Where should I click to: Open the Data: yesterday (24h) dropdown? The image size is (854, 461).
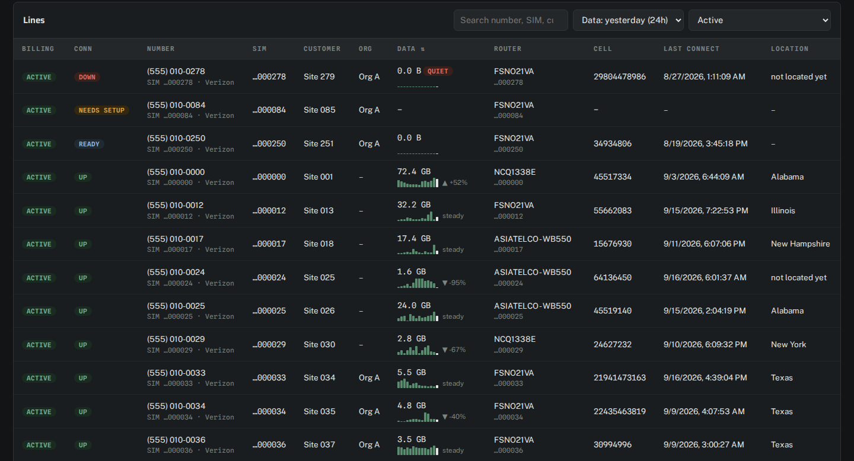628,20
